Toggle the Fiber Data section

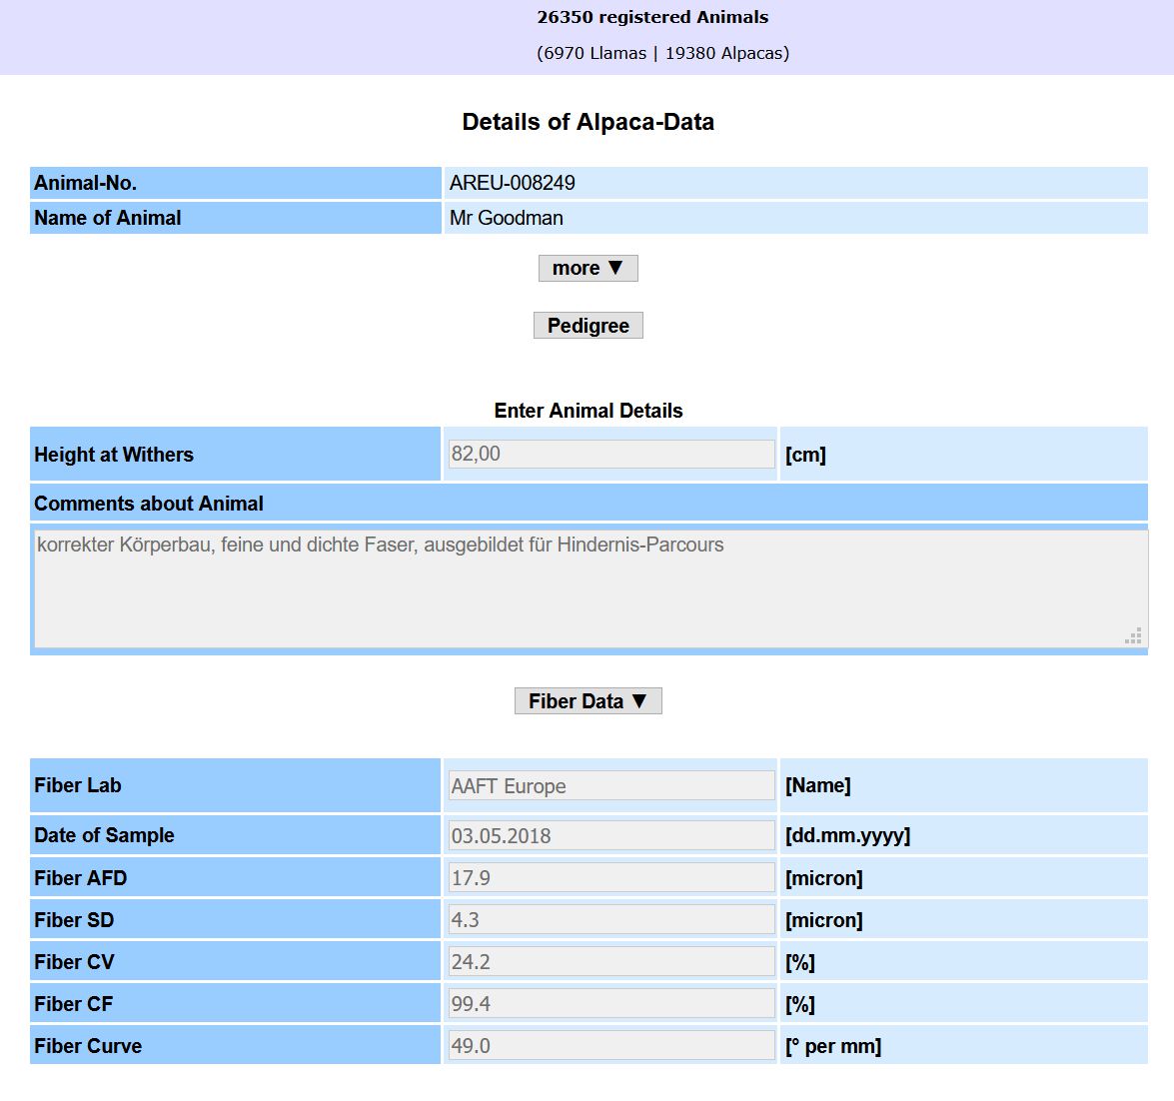point(587,701)
